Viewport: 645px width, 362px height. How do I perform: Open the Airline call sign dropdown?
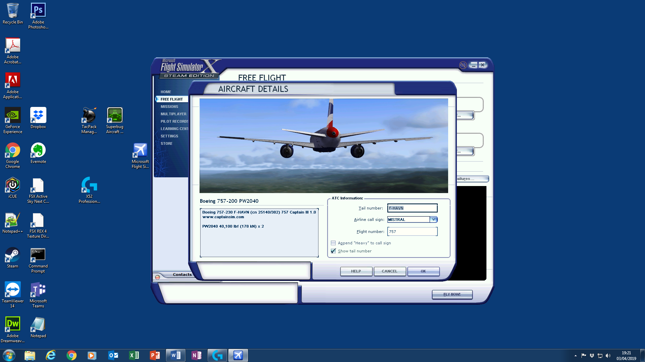(x=434, y=220)
